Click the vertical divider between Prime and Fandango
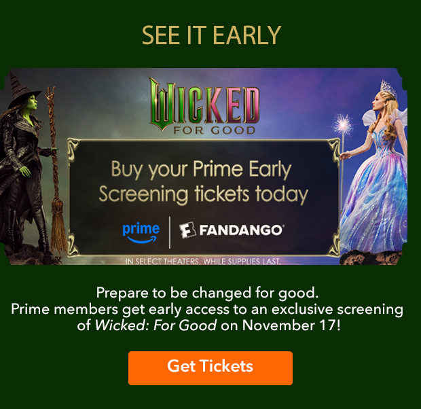Screen dimensions: 421x409 click(x=170, y=232)
